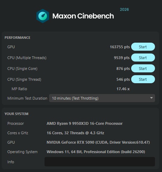Select the GPU score of 163755 pts

pyautogui.click(x=120, y=47)
